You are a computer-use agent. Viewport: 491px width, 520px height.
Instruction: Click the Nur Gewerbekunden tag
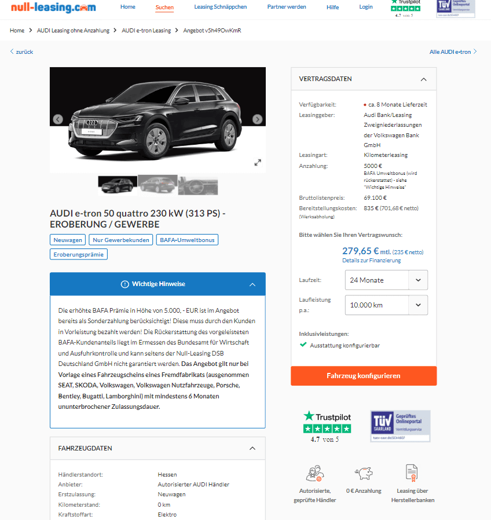point(120,240)
